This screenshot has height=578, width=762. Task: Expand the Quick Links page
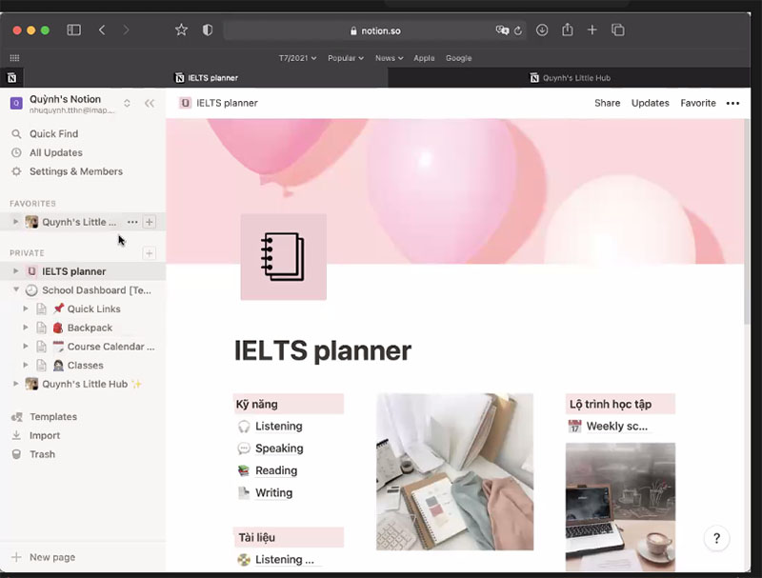pyautogui.click(x=25, y=309)
